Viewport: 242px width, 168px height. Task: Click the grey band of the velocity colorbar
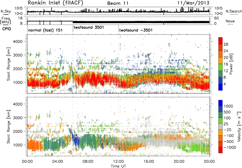point(221,127)
